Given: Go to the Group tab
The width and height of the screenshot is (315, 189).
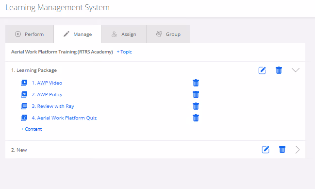Looking at the screenshot, I should pyautogui.click(x=168, y=34).
